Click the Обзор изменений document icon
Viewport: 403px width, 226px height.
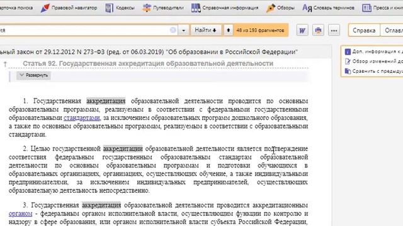(x=348, y=62)
